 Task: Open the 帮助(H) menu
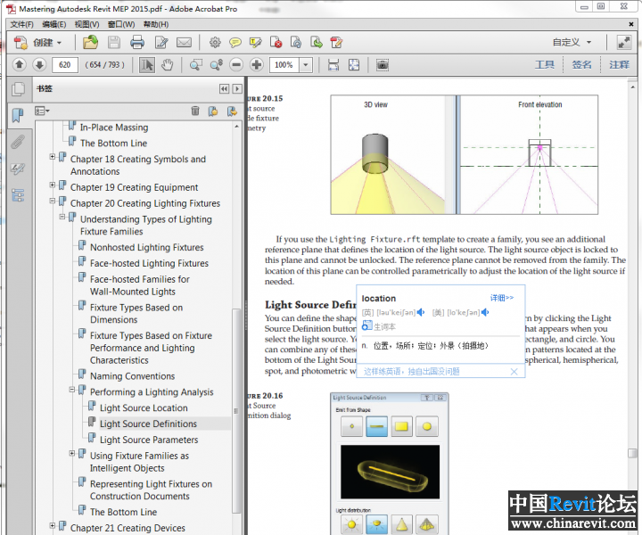point(156,25)
